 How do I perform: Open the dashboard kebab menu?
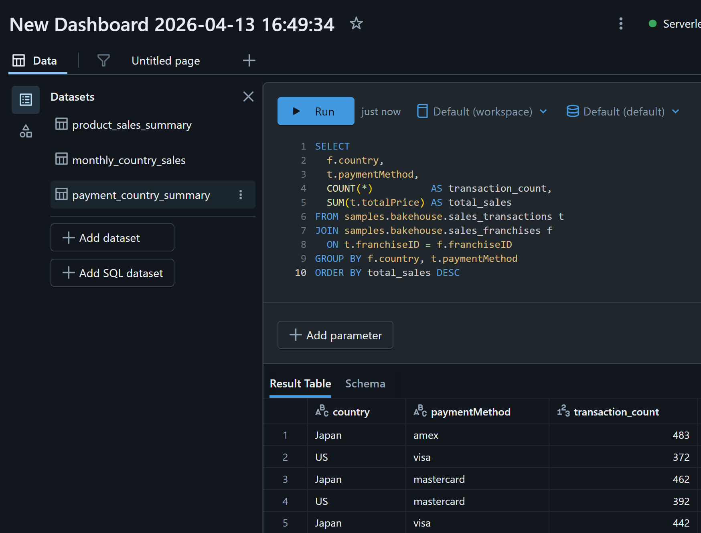[x=621, y=24]
